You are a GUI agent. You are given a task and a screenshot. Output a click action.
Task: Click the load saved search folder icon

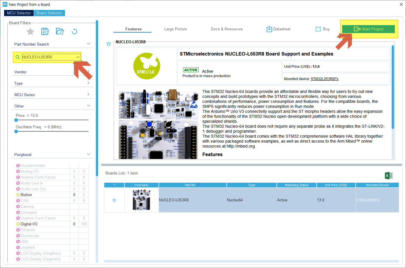click(x=60, y=31)
